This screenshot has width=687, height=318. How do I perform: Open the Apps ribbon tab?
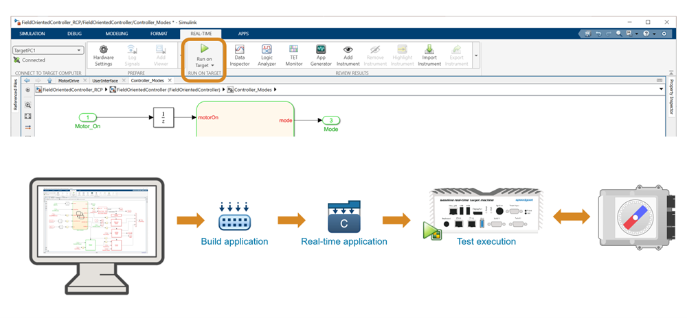coord(243,33)
